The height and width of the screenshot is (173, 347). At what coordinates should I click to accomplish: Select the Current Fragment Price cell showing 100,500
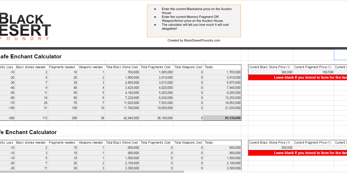click(x=314, y=72)
